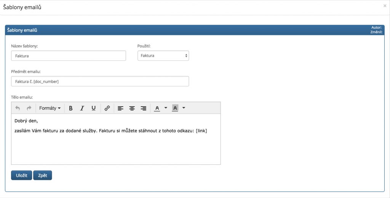Align text left in the editor
Viewport: 390px width, 198px height.
tap(120, 108)
